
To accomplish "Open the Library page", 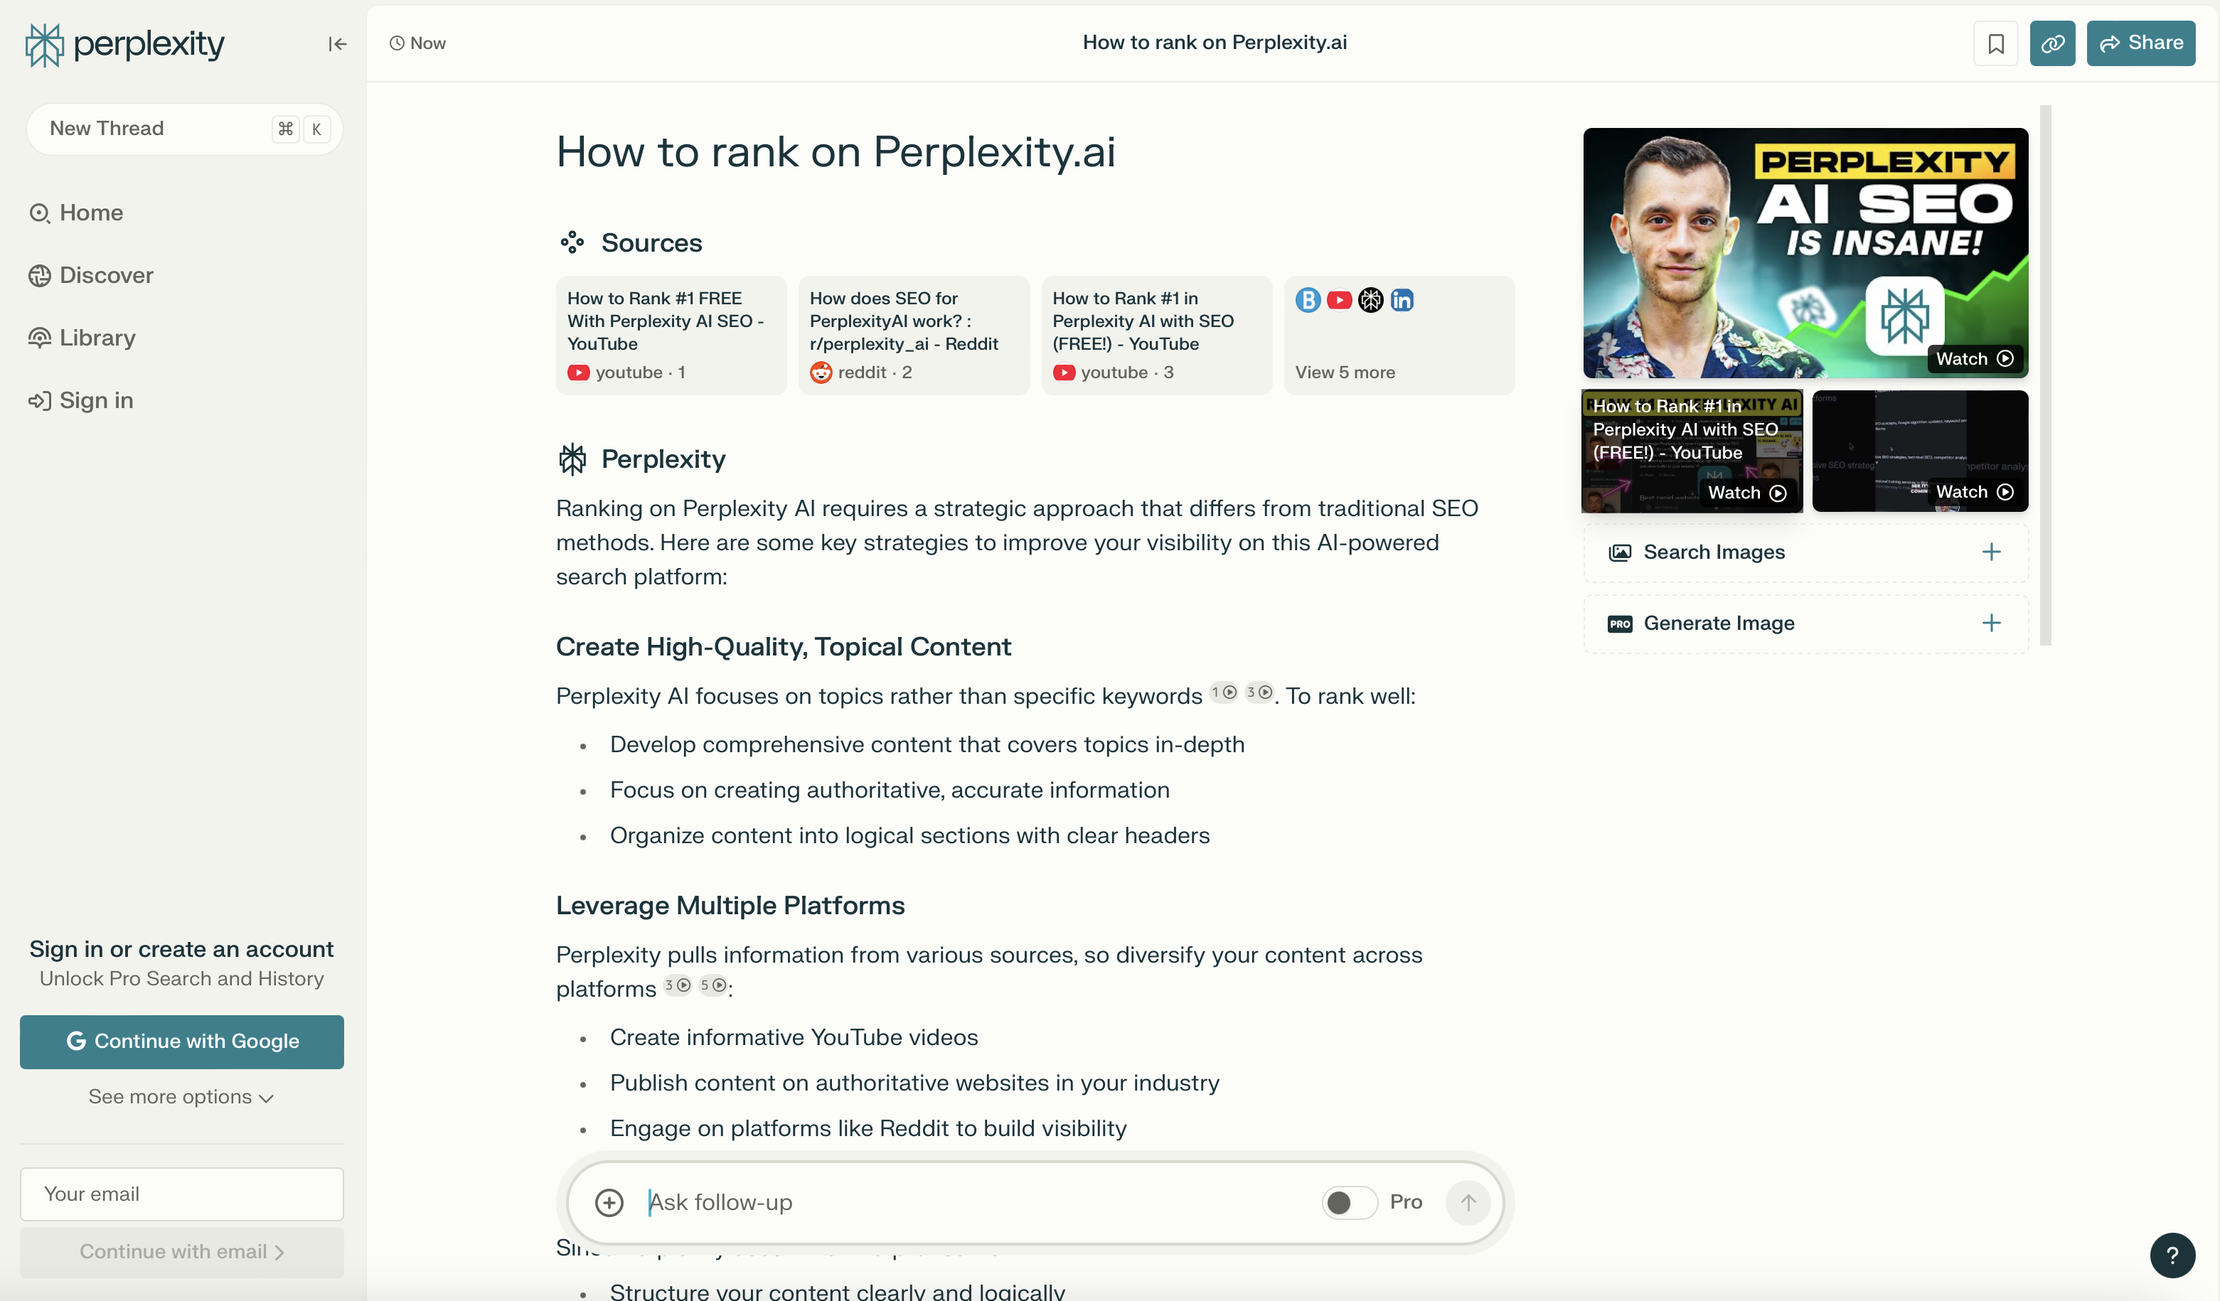I will coord(82,338).
